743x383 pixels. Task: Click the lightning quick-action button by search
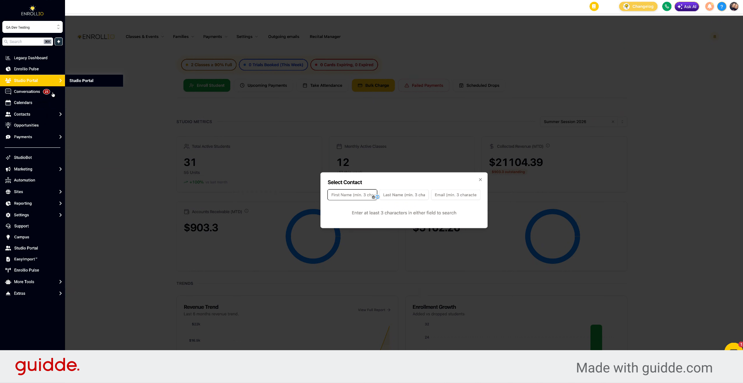[59, 42]
